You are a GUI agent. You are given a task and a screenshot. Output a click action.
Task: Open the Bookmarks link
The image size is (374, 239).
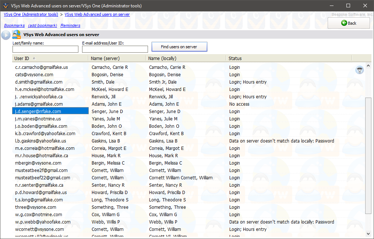coord(14,25)
